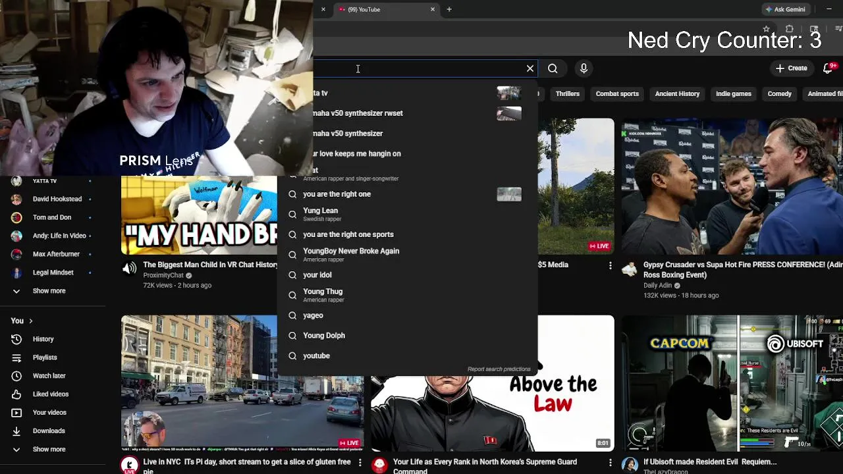Open the 'MY HAND' VR Chat video thumbnail
The width and height of the screenshot is (843, 474).
199,215
